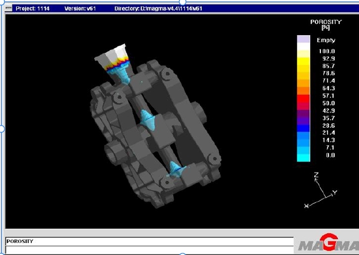Click the bottom-center resize handle circle

tap(182, 253)
